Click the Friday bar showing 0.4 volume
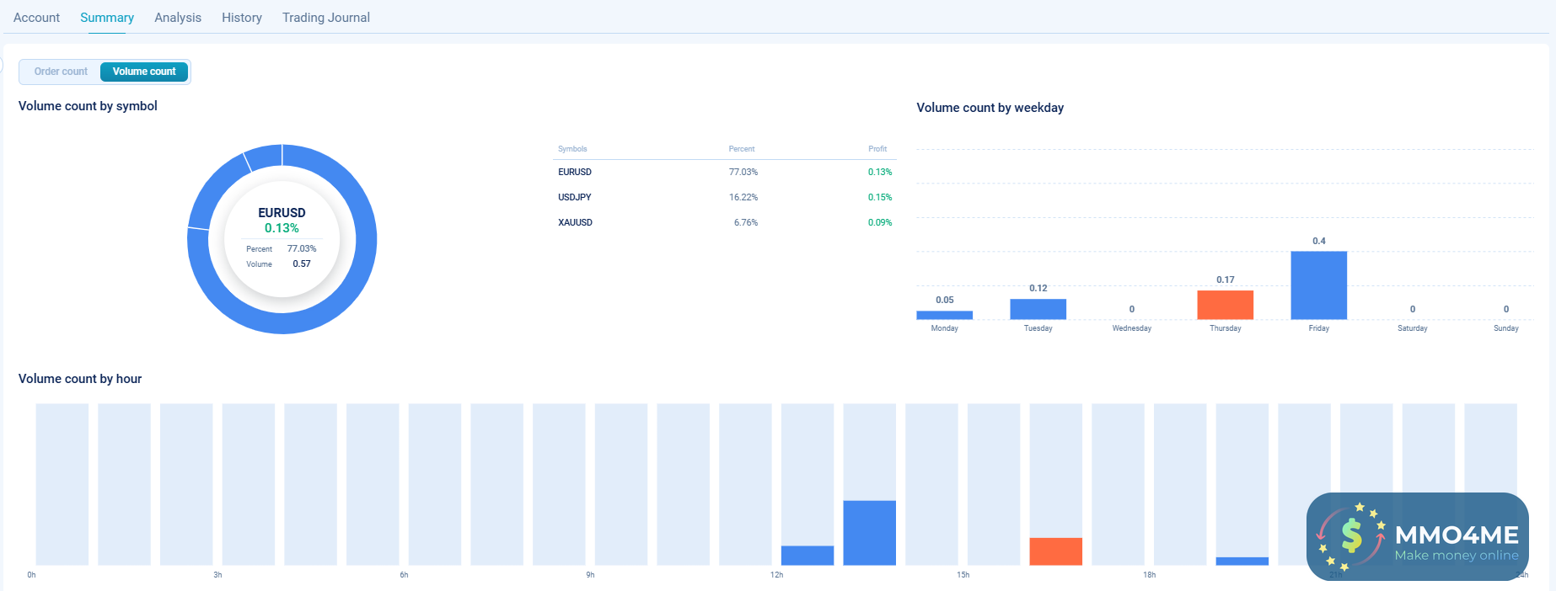 tap(1318, 285)
